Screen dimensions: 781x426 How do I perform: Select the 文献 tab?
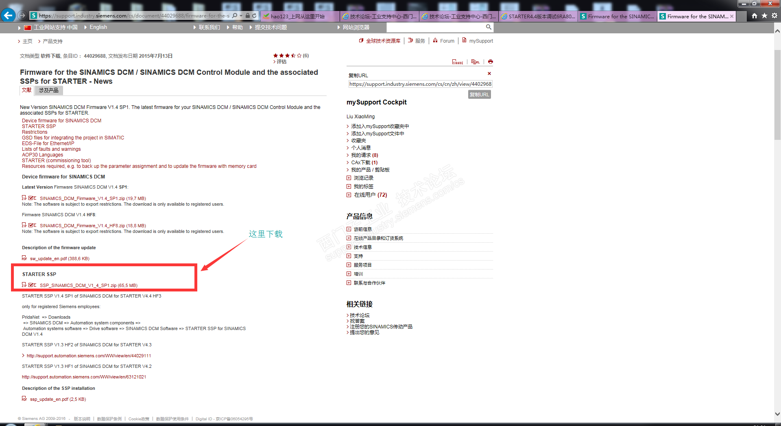point(26,90)
